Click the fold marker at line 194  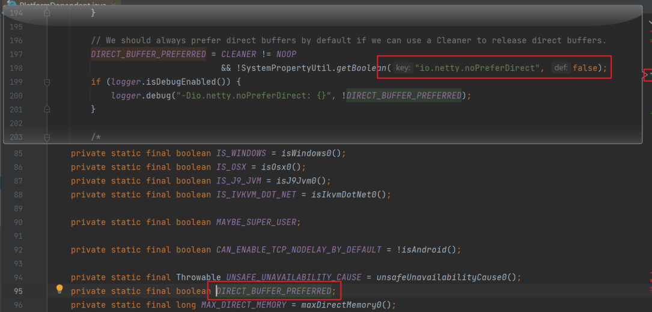47,13
